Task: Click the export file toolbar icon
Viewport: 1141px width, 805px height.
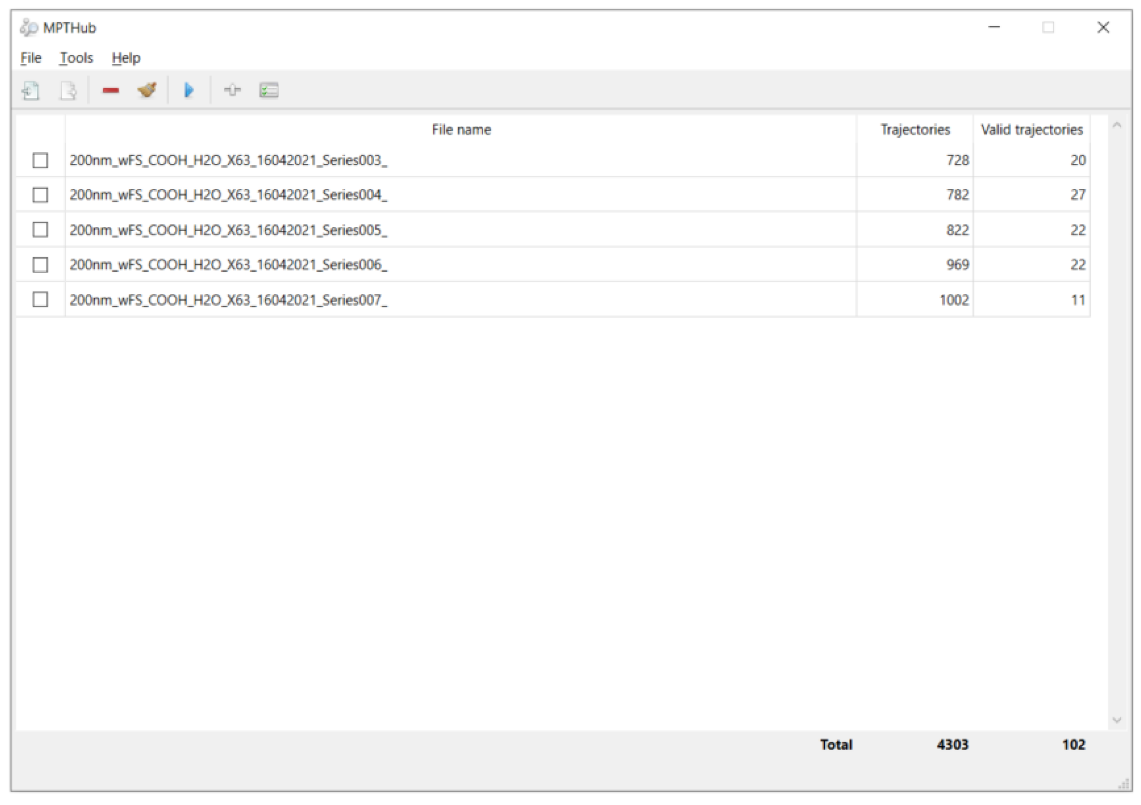Action: [x=68, y=90]
